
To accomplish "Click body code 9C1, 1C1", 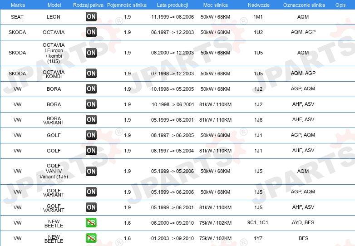I will (258, 222).
